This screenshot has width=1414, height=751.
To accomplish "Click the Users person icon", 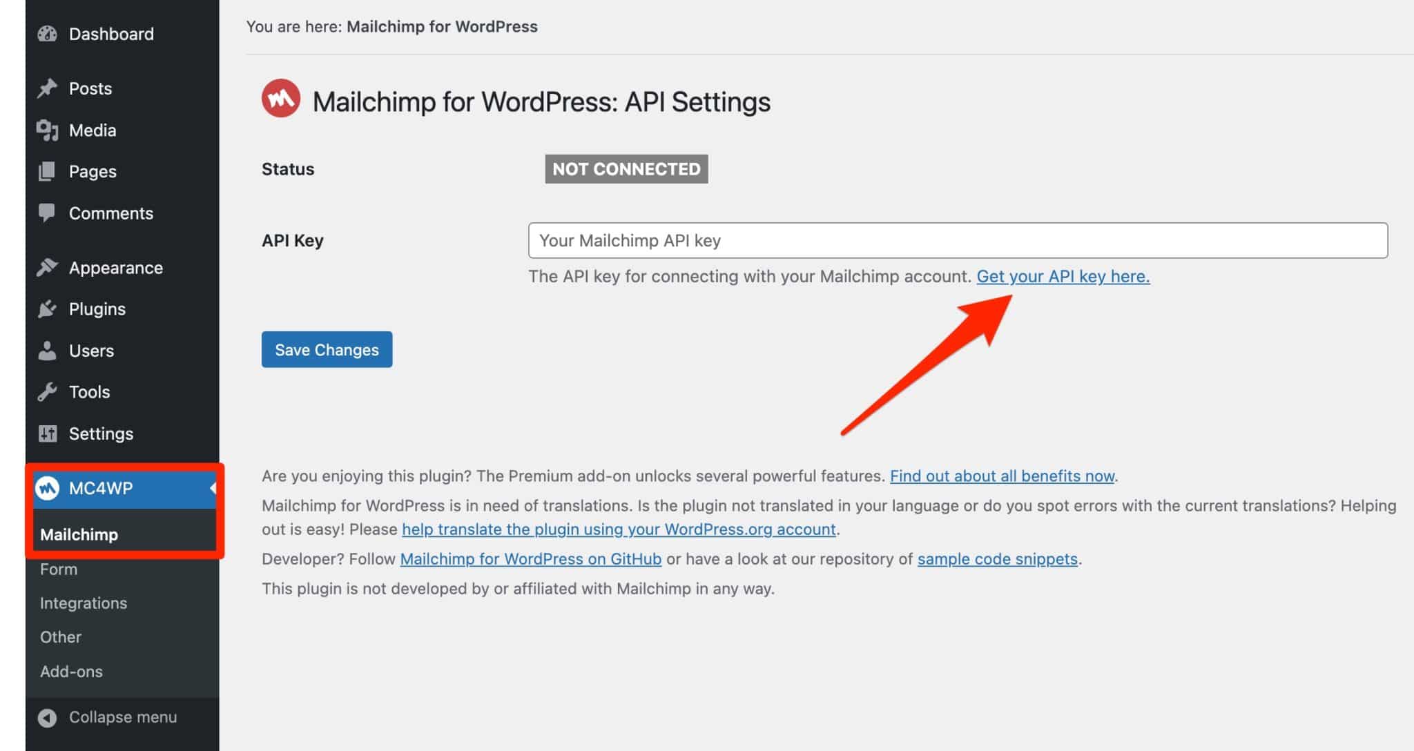I will pyautogui.click(x=47, y=351).
